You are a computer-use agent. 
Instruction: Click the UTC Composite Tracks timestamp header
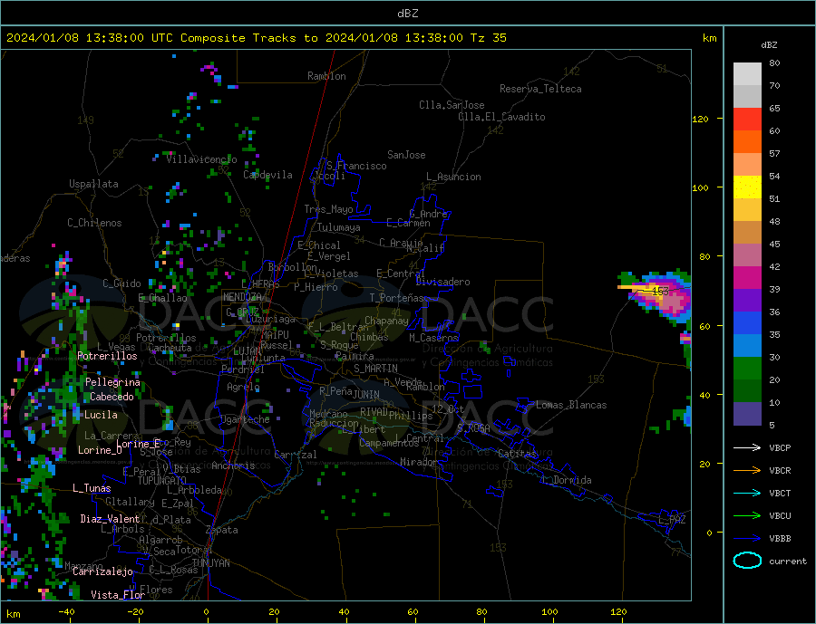click(257, 38)
